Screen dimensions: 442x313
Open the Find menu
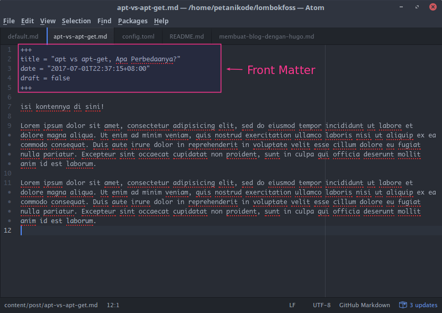104,21
